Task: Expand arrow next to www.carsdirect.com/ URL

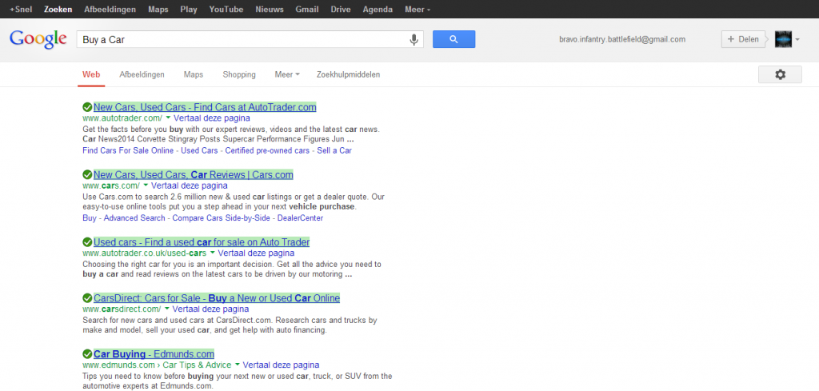Action: 166,309
